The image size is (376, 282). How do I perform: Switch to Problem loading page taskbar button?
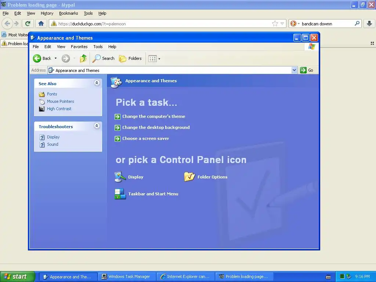click(x=244, y=277)
